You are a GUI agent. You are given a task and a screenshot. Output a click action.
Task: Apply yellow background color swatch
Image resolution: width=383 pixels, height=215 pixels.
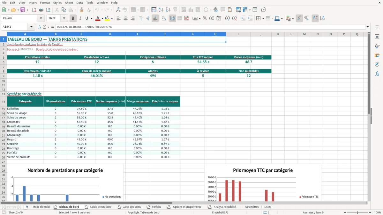click(x=107, y=18)
